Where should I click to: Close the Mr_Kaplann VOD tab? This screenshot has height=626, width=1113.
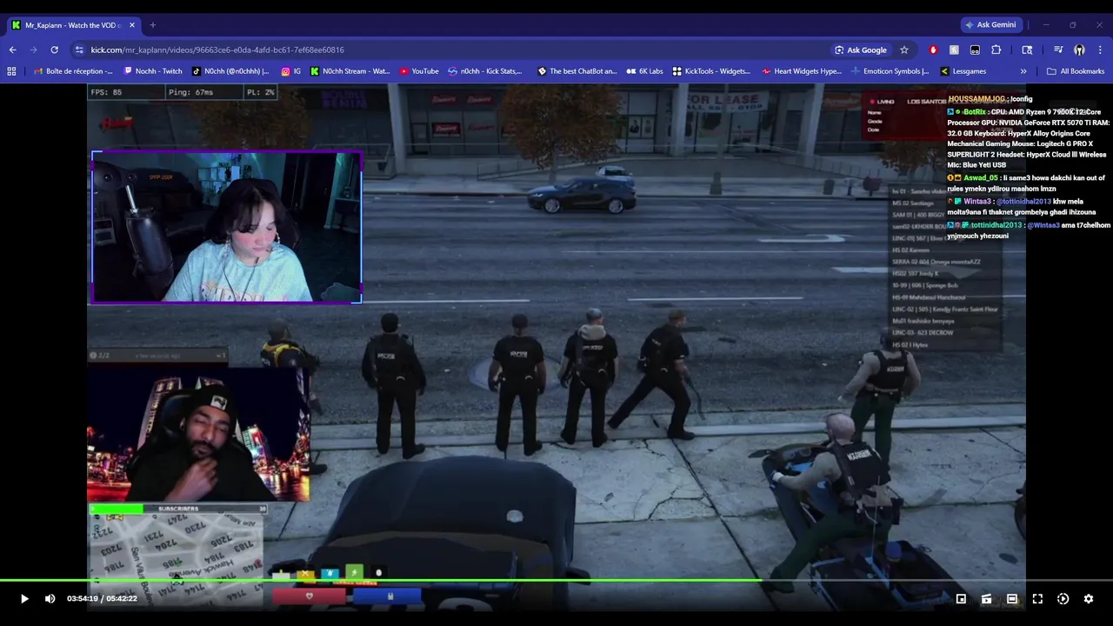pyautogui.click(x=132, y=25)
